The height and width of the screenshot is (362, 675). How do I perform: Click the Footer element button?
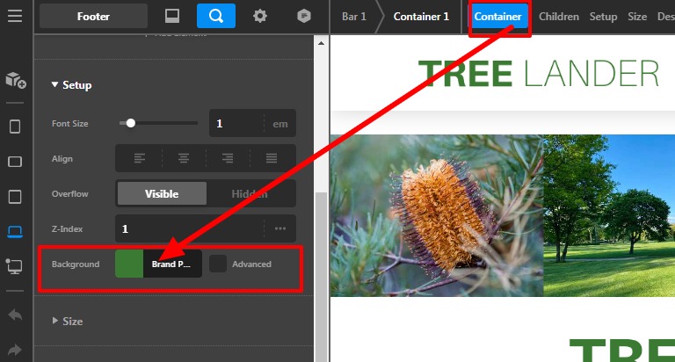(x=94, y=16)
